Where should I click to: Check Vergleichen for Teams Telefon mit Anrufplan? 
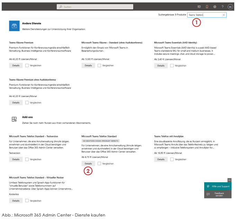coord(172,159)
